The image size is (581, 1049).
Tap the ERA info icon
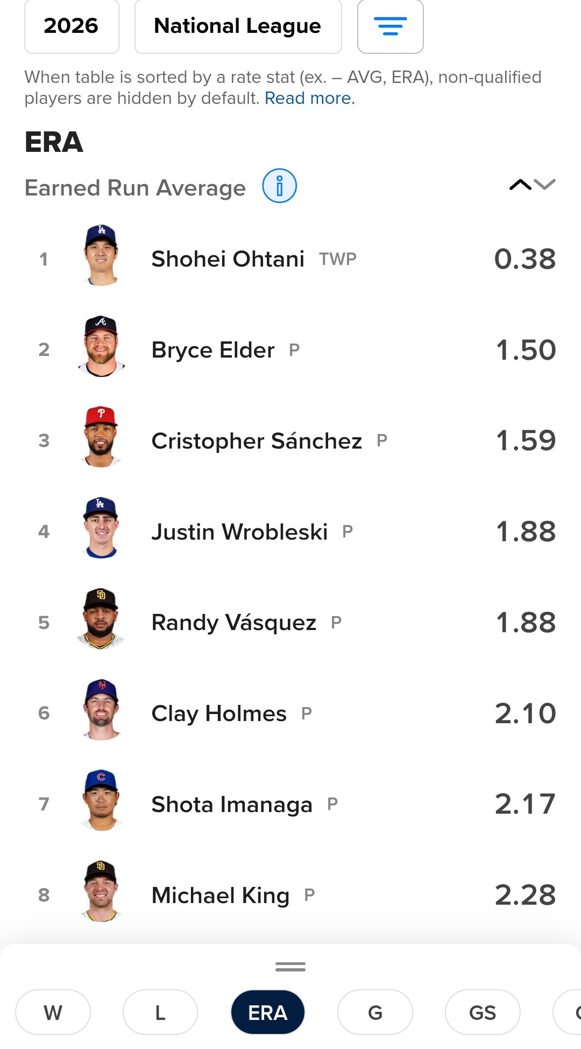coord(279,186)
